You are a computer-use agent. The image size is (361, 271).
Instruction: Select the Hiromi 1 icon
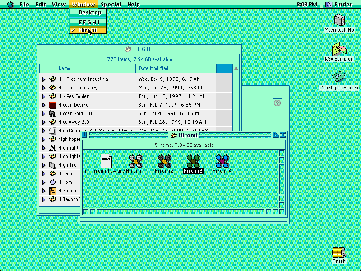click(x=136, y=161)
